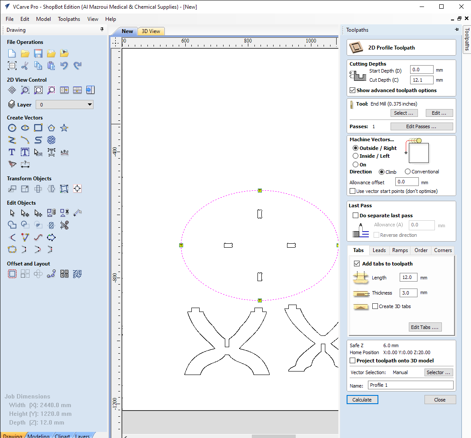Open Text on curve ABC tool
This screenshot has height=438, width=471.
[64, 152]
